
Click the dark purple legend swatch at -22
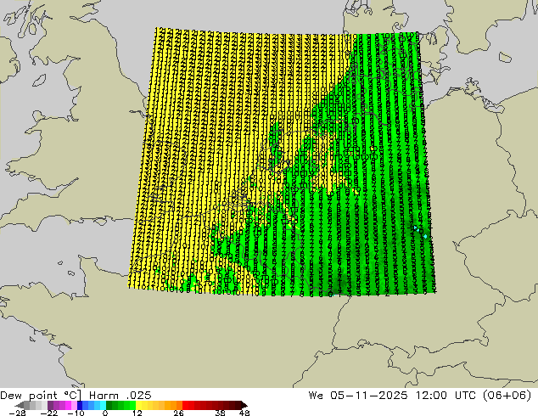click(x=50, y=405)
